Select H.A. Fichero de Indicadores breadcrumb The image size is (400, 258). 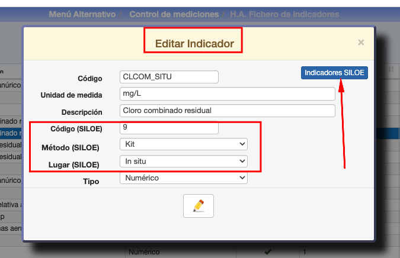[285, 14]
